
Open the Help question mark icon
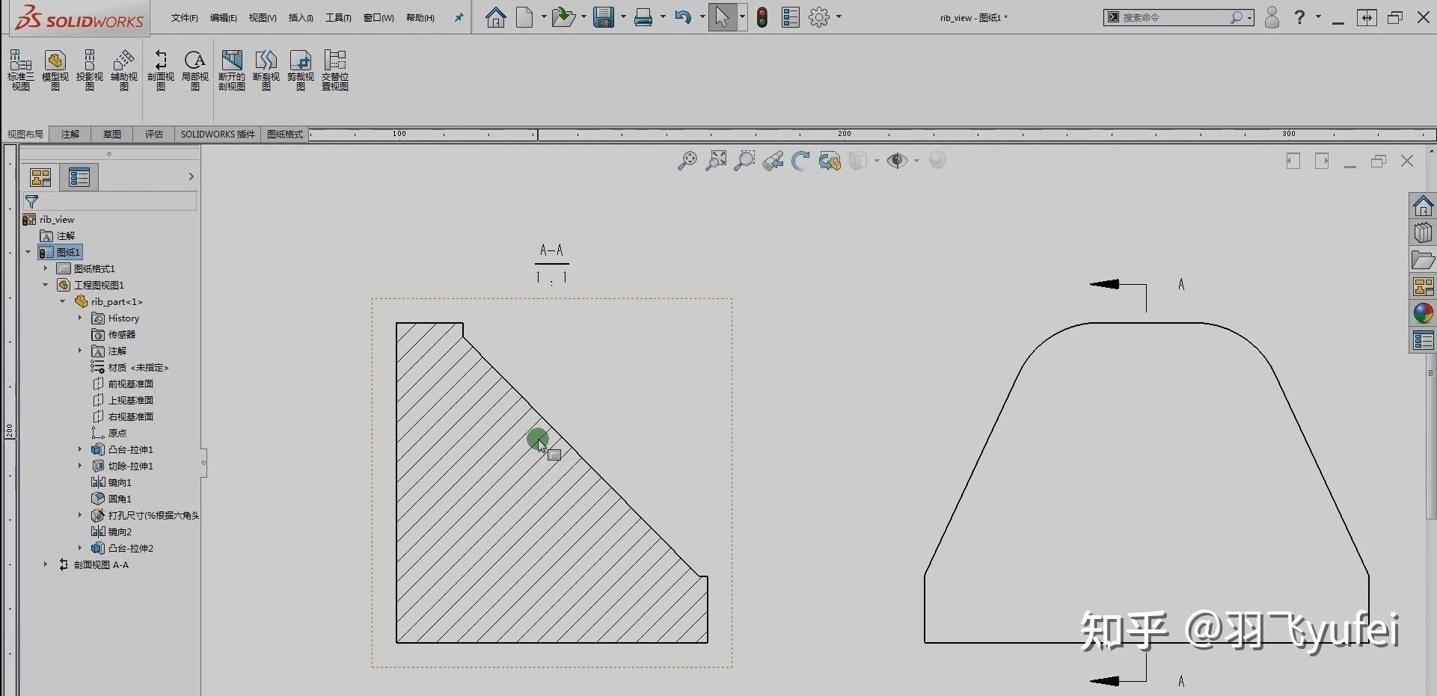coord(1300,16)
